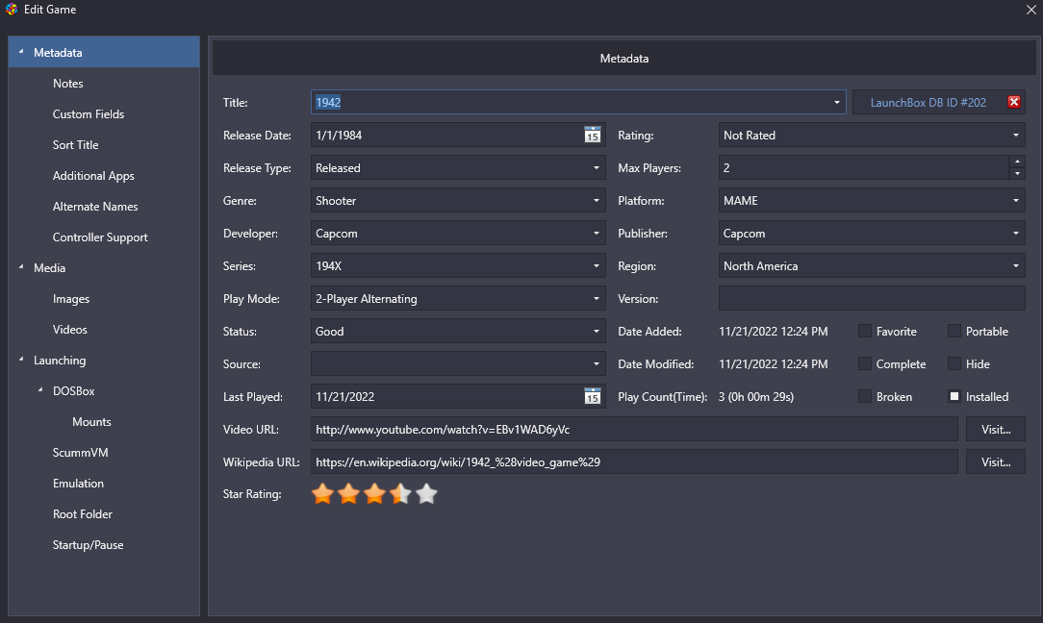Set Star Rating to three stars
The height and width of the screenshot is (623, 1043).
tap(374, 494)
